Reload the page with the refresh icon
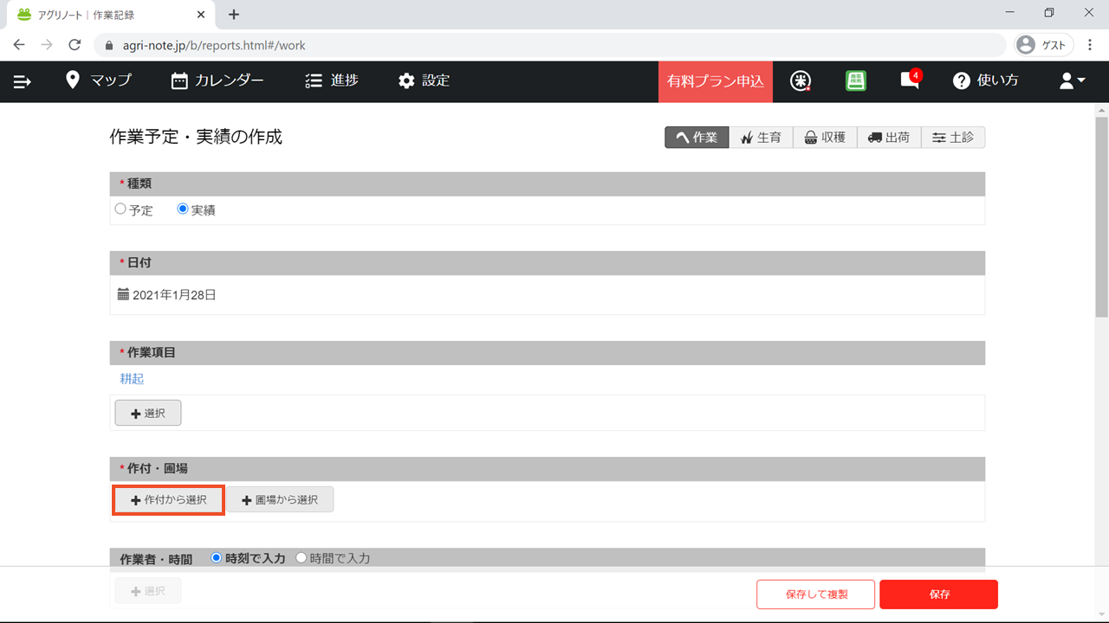 pyautogui.click(x=75, y=45)
